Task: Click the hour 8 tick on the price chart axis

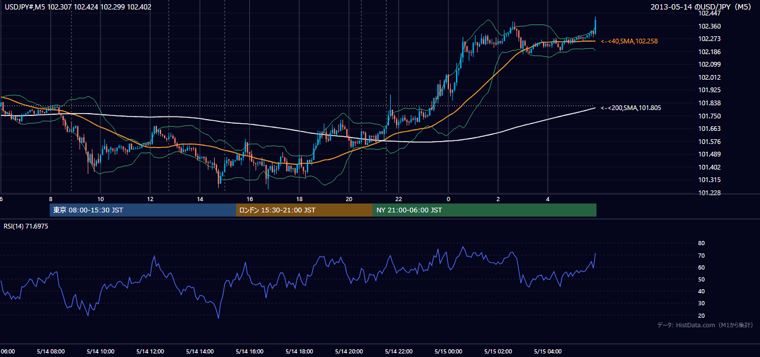Action: (x=51, y=199)
